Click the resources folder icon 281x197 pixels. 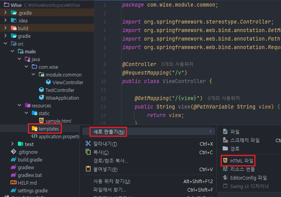27,105
